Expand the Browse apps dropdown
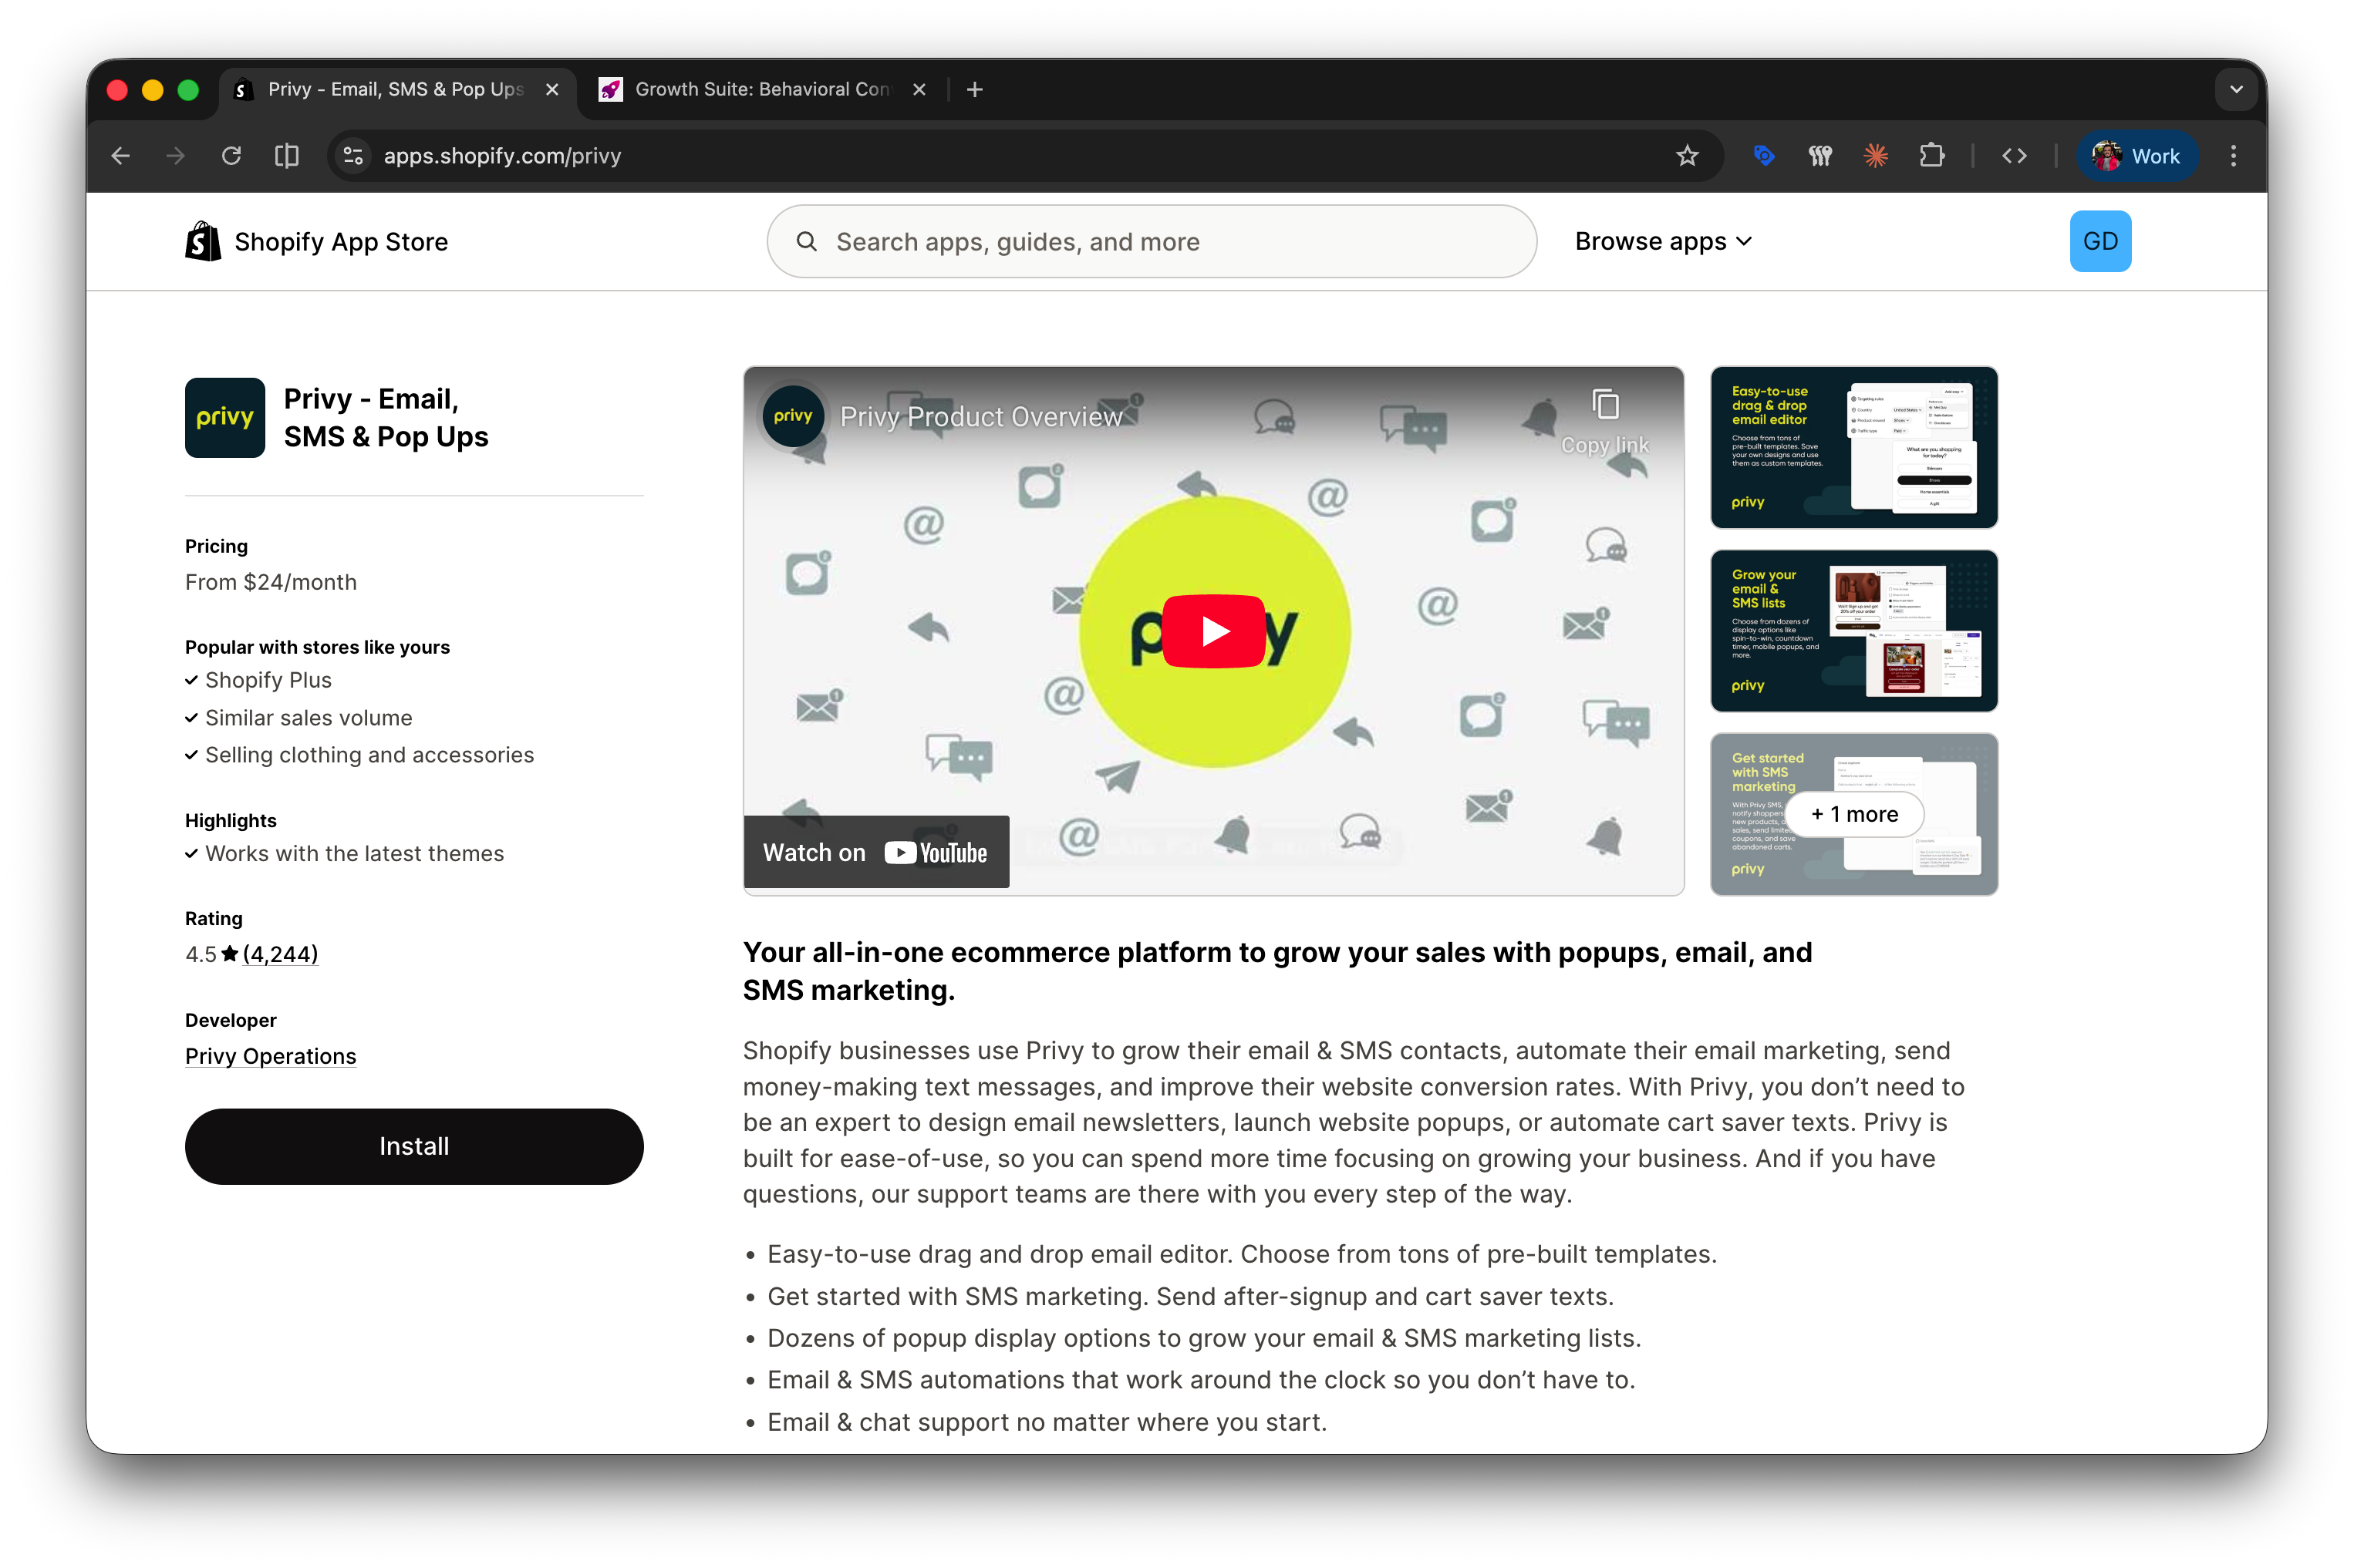 click(1663, 241)
